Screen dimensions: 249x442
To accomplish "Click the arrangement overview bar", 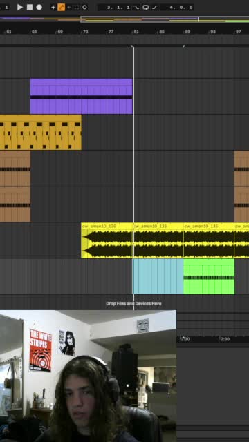I will [x=124, y=19].
